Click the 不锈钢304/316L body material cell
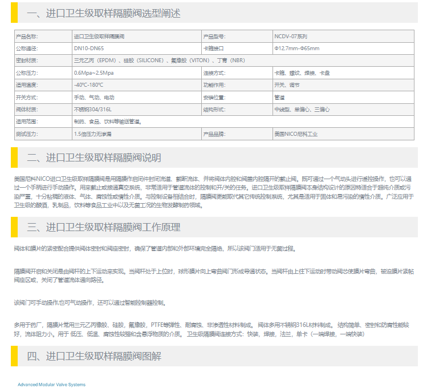Viewport: 435px width, 392px height. [92, 109]
